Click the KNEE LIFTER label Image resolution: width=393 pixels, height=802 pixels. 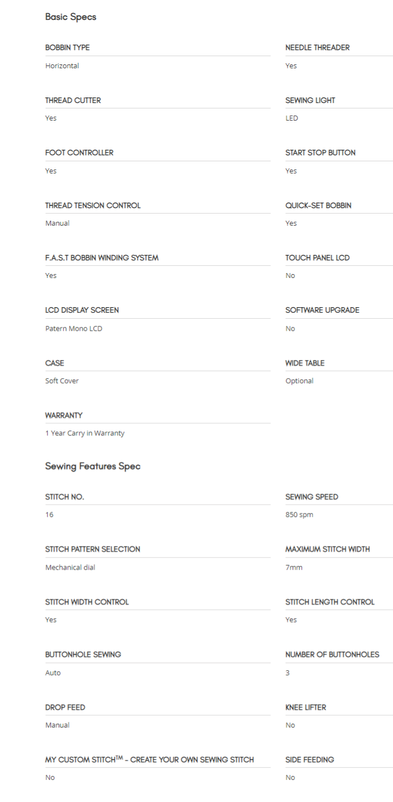click(x=305, y=707)
